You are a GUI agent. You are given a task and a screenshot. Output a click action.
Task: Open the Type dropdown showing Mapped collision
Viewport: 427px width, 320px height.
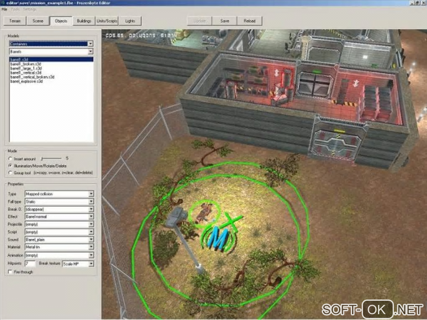coord(59,194)
